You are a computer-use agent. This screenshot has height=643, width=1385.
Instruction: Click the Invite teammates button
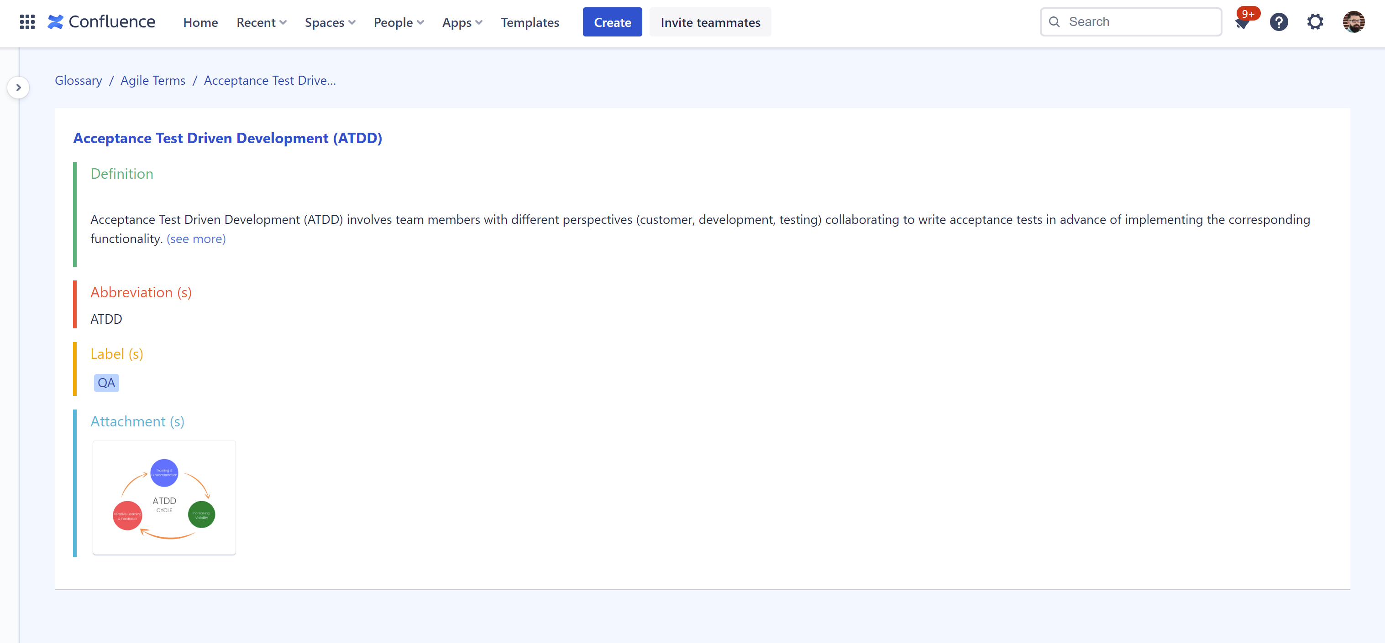[x=710, y=22]
